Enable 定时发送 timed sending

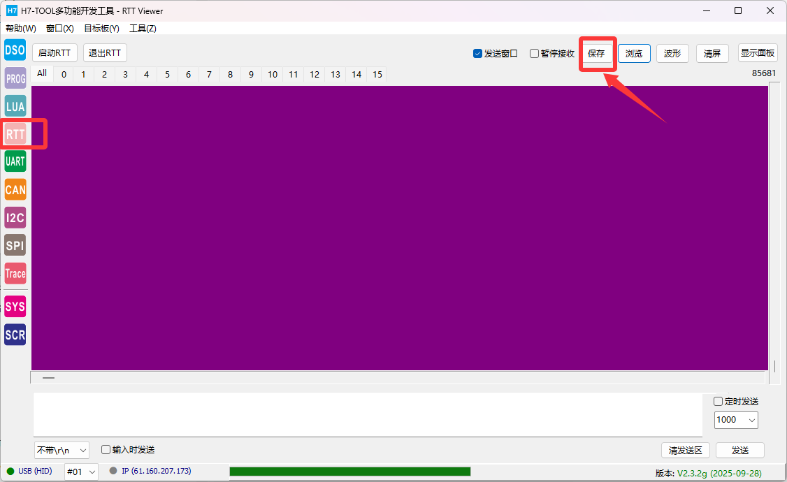click(x=717, y=401)
